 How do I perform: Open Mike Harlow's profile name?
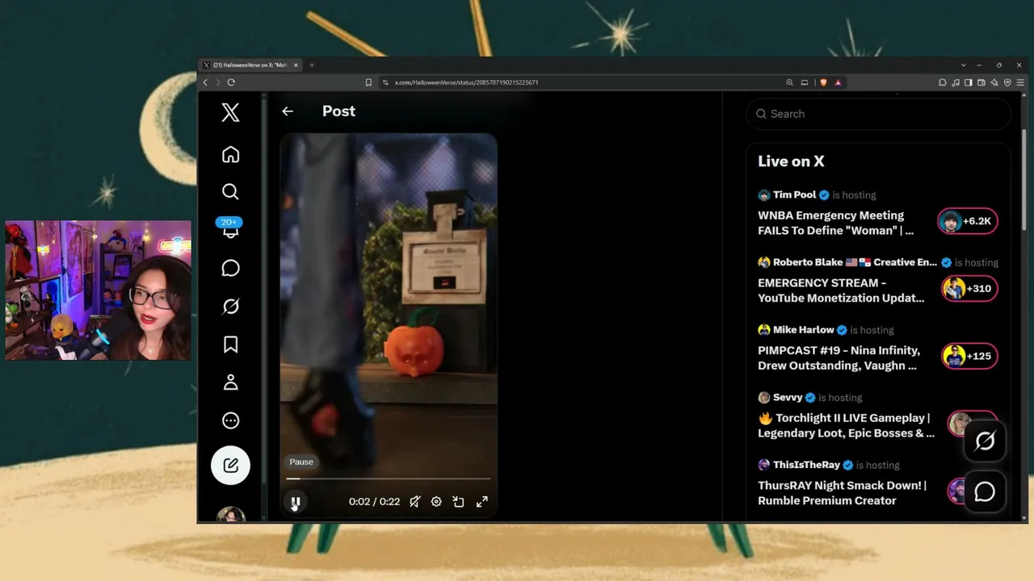coord(803,329)
